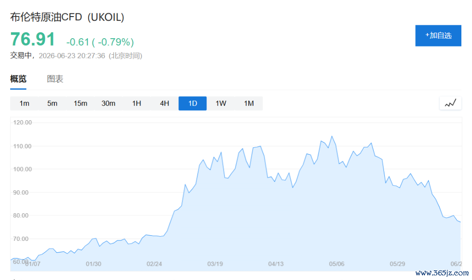Select the 5m timeframe
The width and height of the screenshot is (472, 280).
[x=53, y=104]
